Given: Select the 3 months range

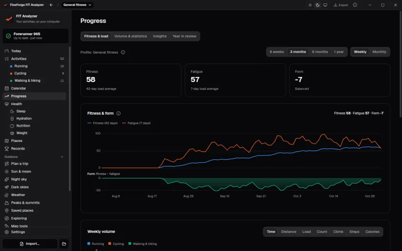Looking at the screenshot, I should pyautogui.click(x=298, y=52).
